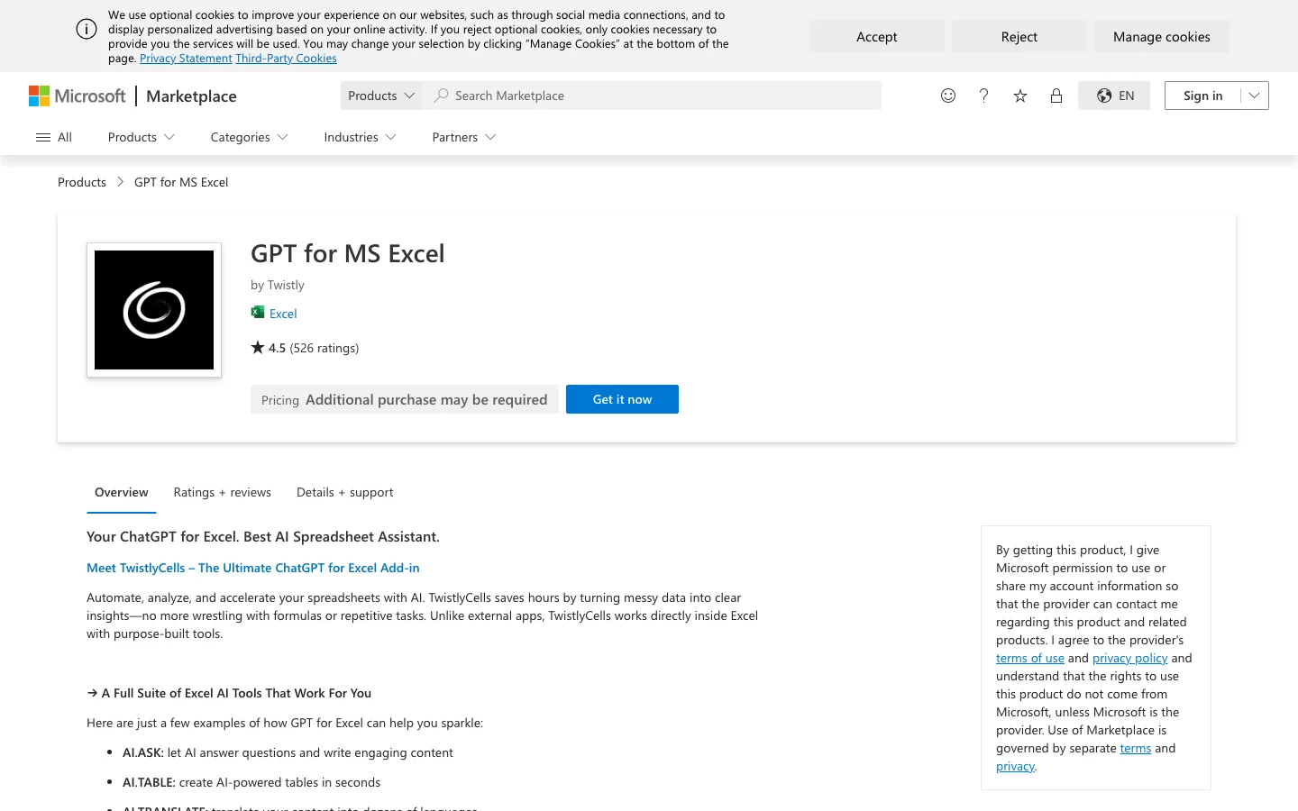Click the Marketplace header link
This screenshot has width=1298, height=811.
coord(191,96)
